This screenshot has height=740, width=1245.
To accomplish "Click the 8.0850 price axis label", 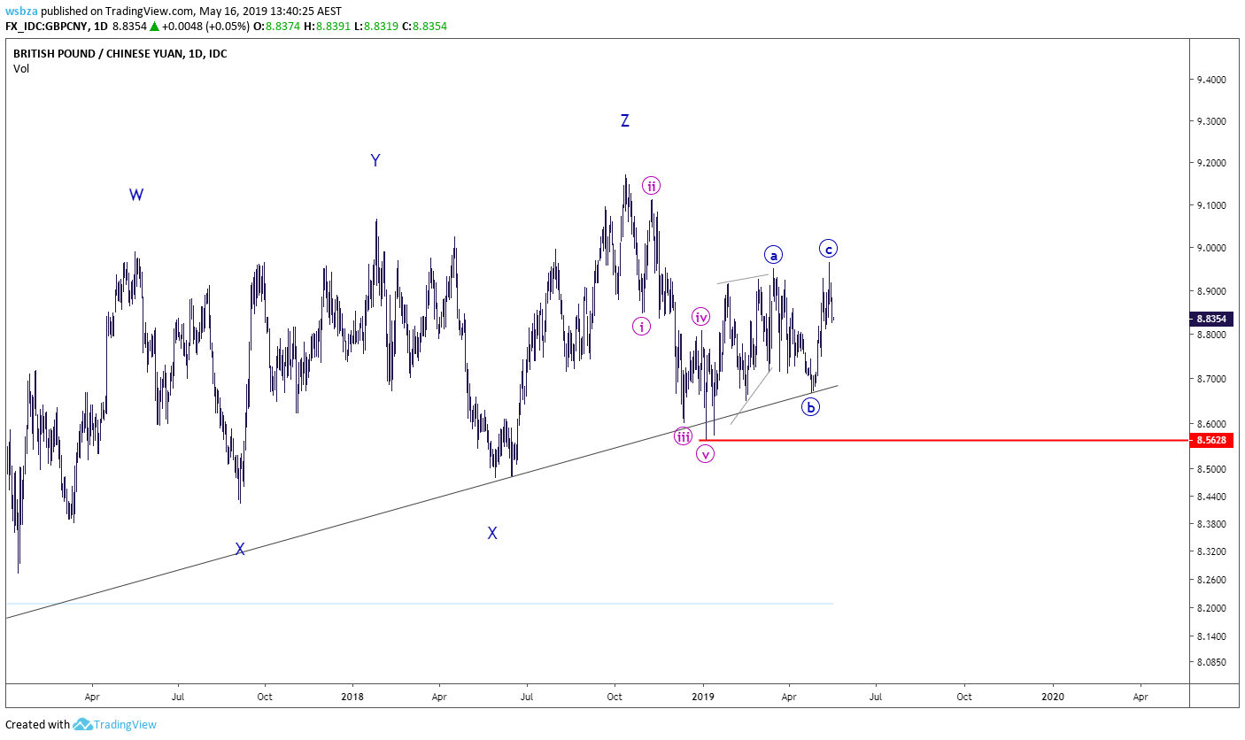I will (x=1210, y=662).
